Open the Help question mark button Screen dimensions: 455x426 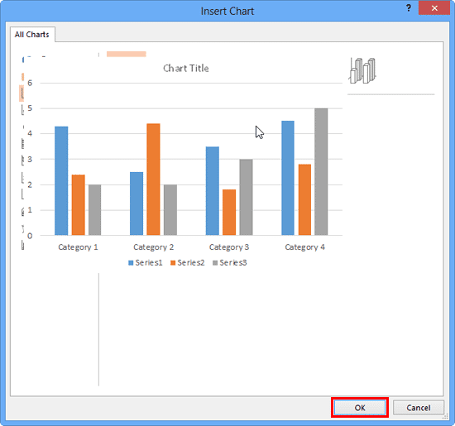(409, 8)
